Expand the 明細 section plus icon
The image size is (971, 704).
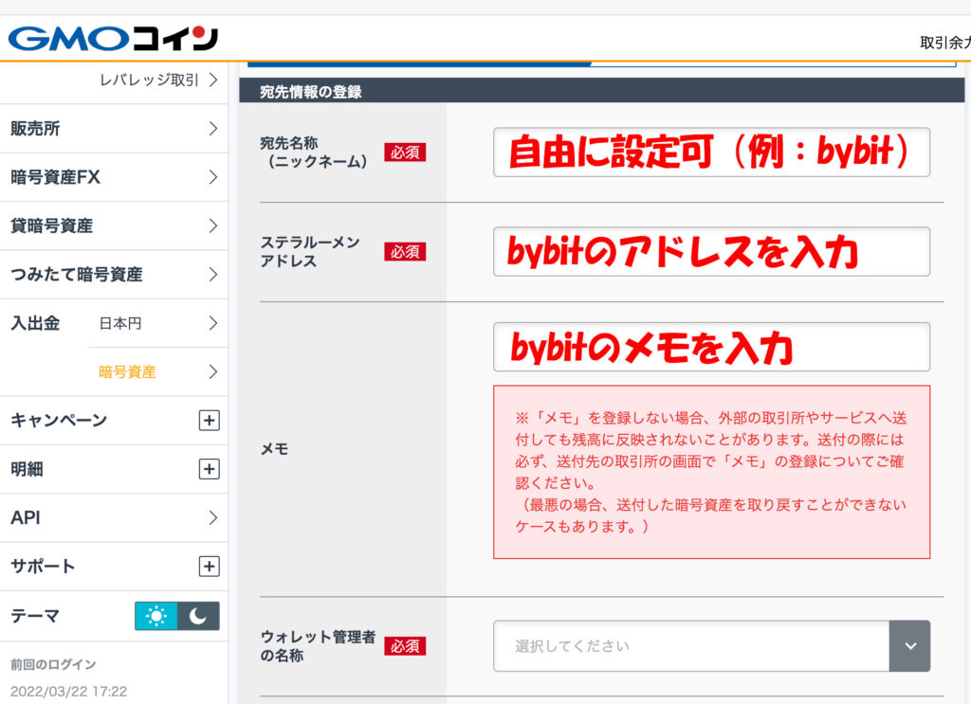[210, 469]
